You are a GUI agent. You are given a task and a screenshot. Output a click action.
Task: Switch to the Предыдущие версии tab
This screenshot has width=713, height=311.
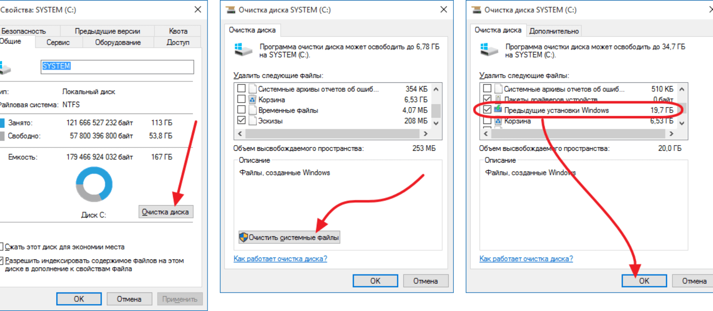click(107, 31)
